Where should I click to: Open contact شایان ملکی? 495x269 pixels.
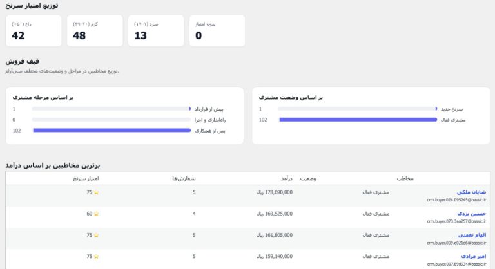point(471,192)
